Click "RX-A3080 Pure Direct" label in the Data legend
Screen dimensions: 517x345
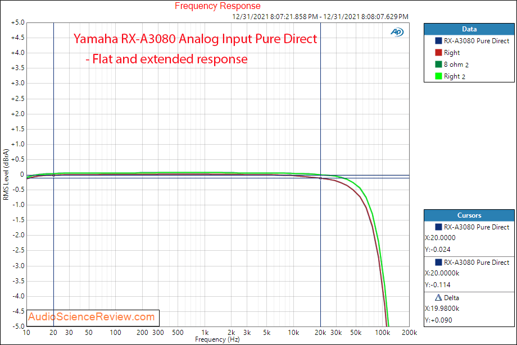point(477,41)
